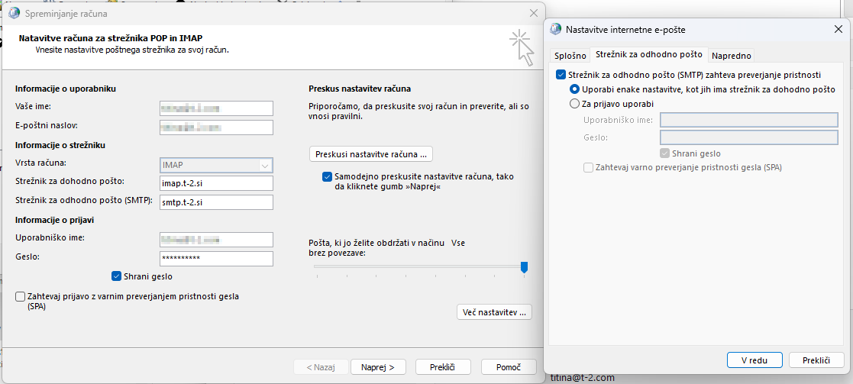Open Več nastavitev button
The height and width of the screenshot is (384, 853).
click(494, 313)
